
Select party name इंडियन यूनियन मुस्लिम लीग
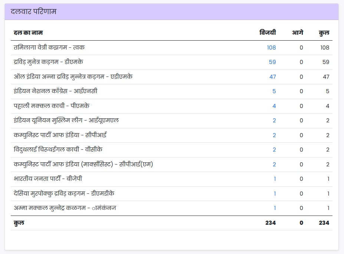tap(48, 121)
